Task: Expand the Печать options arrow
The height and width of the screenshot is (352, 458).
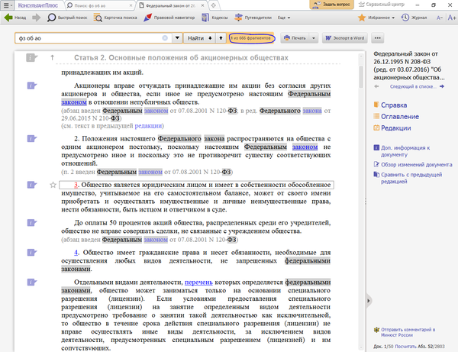Action: tap(314, 38)
